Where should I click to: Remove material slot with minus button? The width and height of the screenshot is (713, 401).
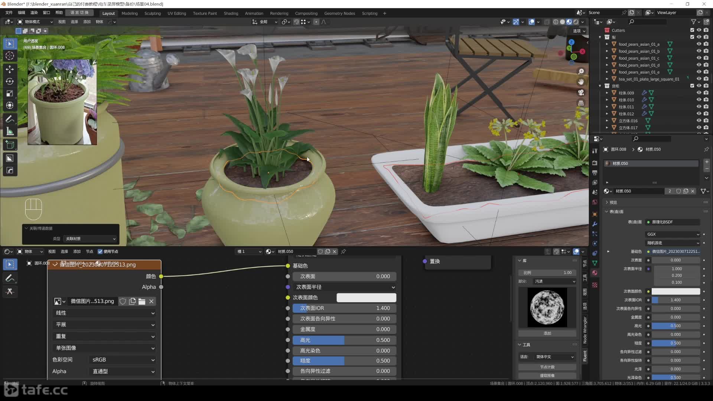[707, 169]
